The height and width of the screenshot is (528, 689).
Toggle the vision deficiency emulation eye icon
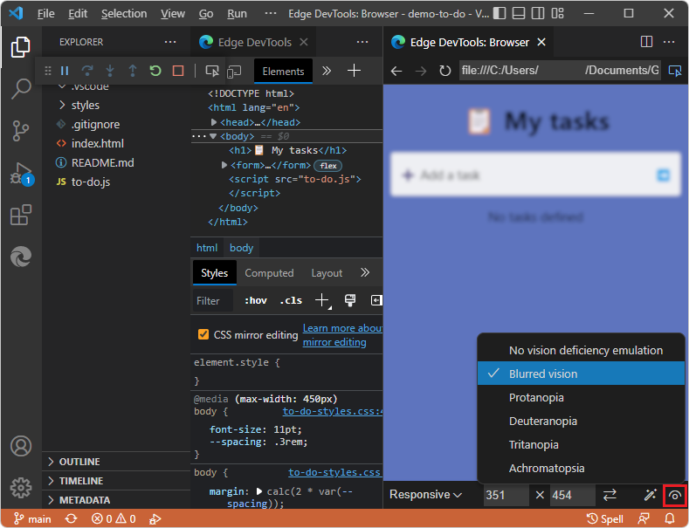pyautogui.click(x=674, y=495)
